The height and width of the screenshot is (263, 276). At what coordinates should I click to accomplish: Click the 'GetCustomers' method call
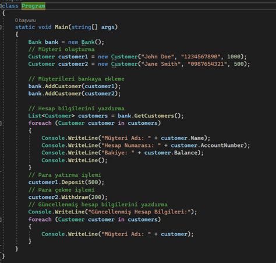pyautogui.click(x=154, y=116)
